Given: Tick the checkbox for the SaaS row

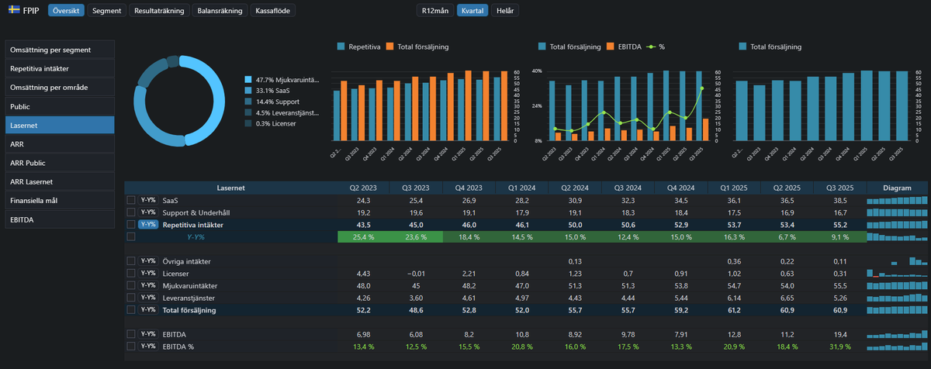Looking at the screenshot, I should click(130, 200).
